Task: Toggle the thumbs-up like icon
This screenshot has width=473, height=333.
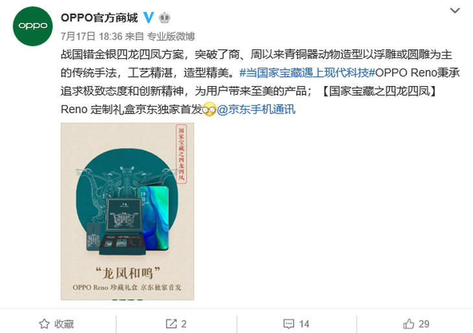Action: (409, 324)
